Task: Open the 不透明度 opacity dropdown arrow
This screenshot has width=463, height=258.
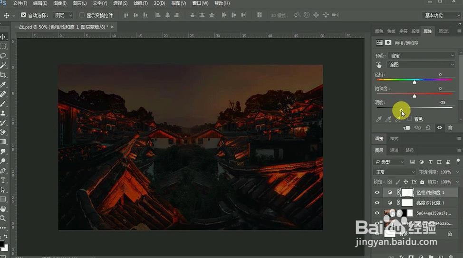Action: click(x=458, y=172)
